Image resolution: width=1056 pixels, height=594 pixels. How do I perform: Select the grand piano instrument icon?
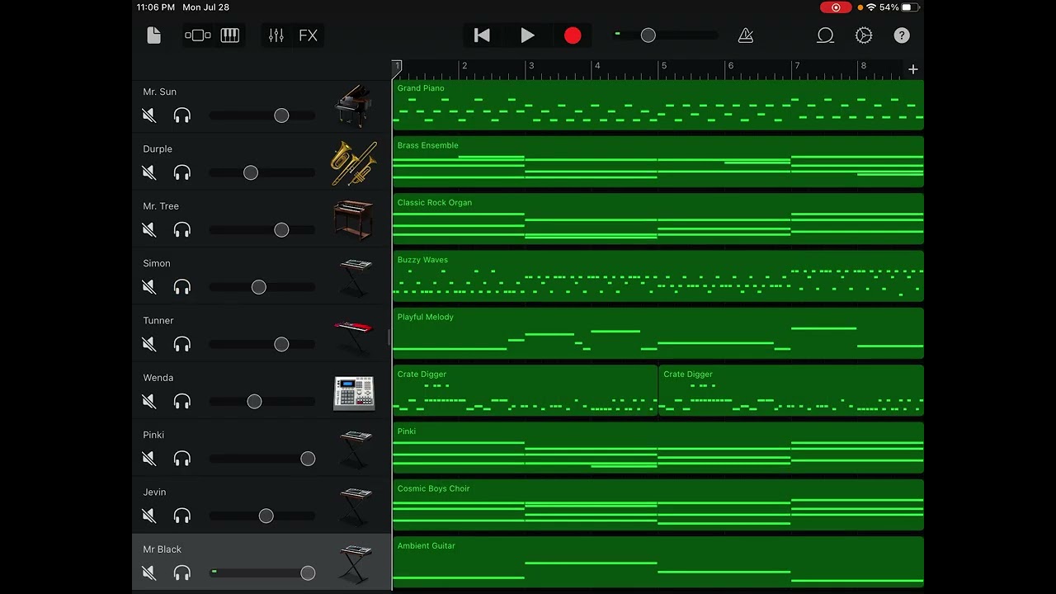(x=354, y=106)
